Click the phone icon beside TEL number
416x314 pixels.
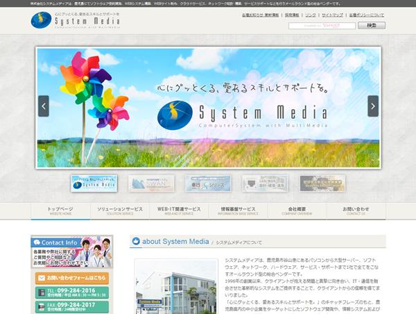click(x=42, y=292)
